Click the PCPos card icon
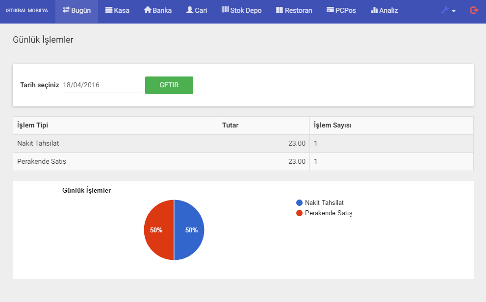 click(330, 10)
